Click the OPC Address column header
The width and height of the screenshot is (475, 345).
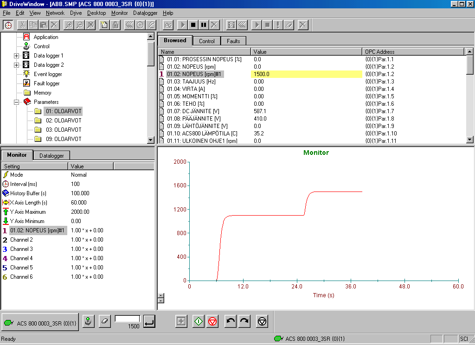point(413,52)
